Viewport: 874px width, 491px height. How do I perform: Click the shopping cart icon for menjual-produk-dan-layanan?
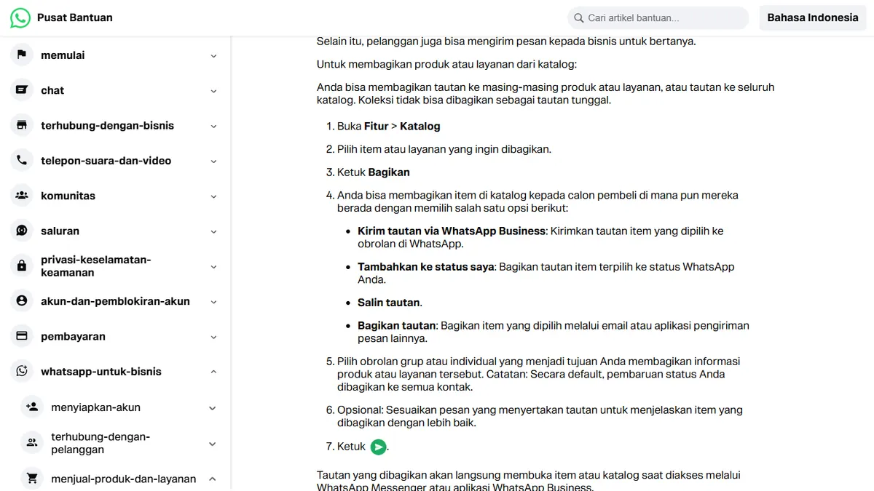32,479
